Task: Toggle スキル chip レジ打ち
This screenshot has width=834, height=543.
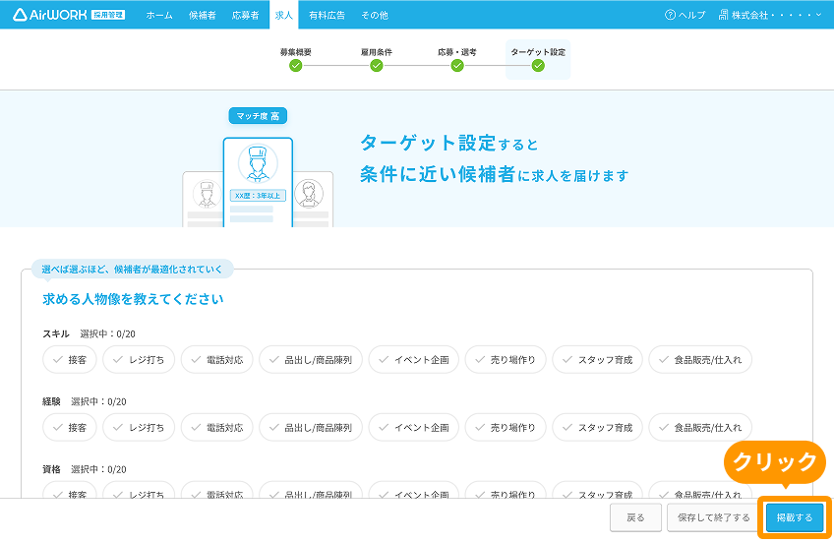Action: point(139,359)
